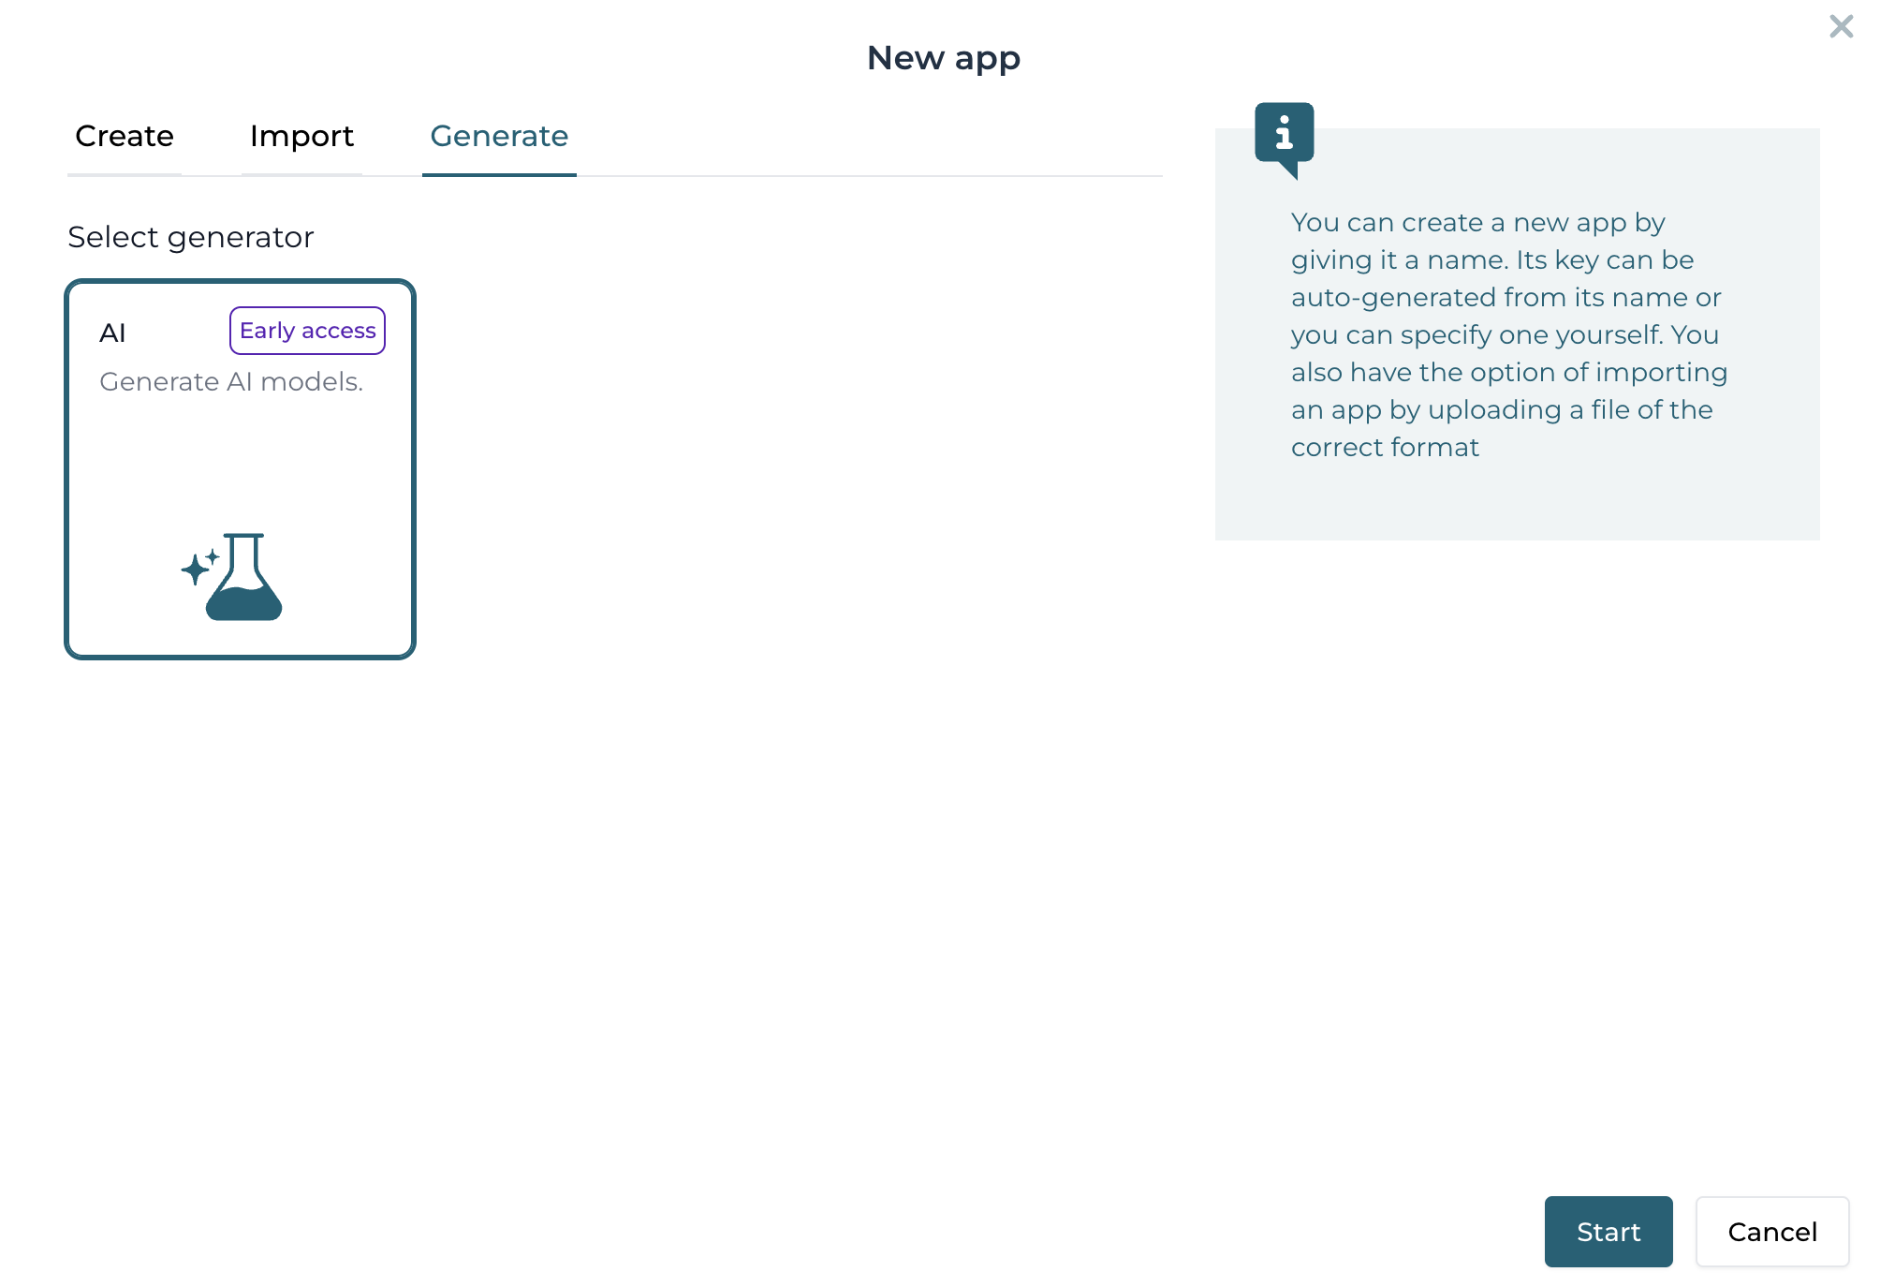Screen dimensions: 1895x1287
Task: Expand the info panel text area
Action: (1515, 334)
